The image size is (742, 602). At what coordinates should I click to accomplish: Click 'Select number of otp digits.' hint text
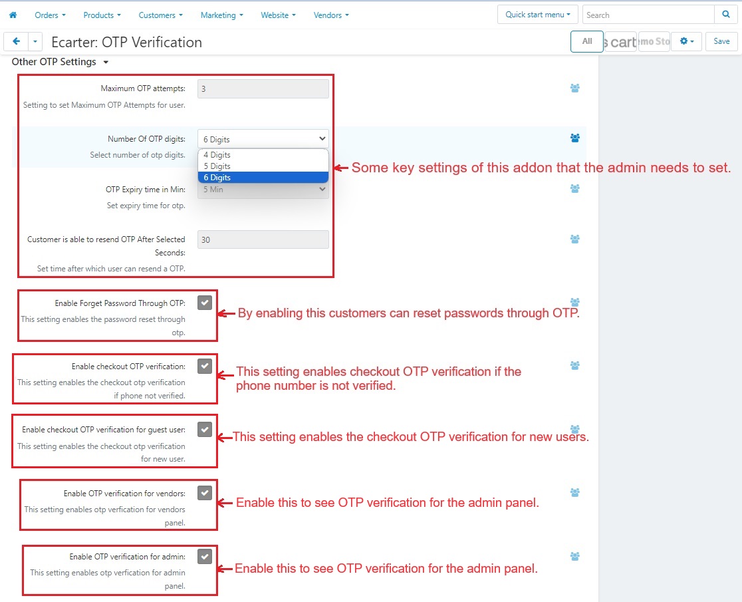click(x=138, y=155)
